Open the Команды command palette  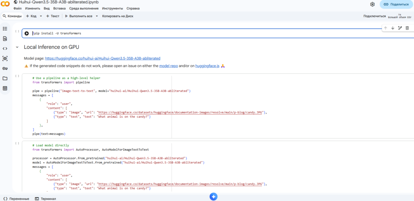click(12, 16)
